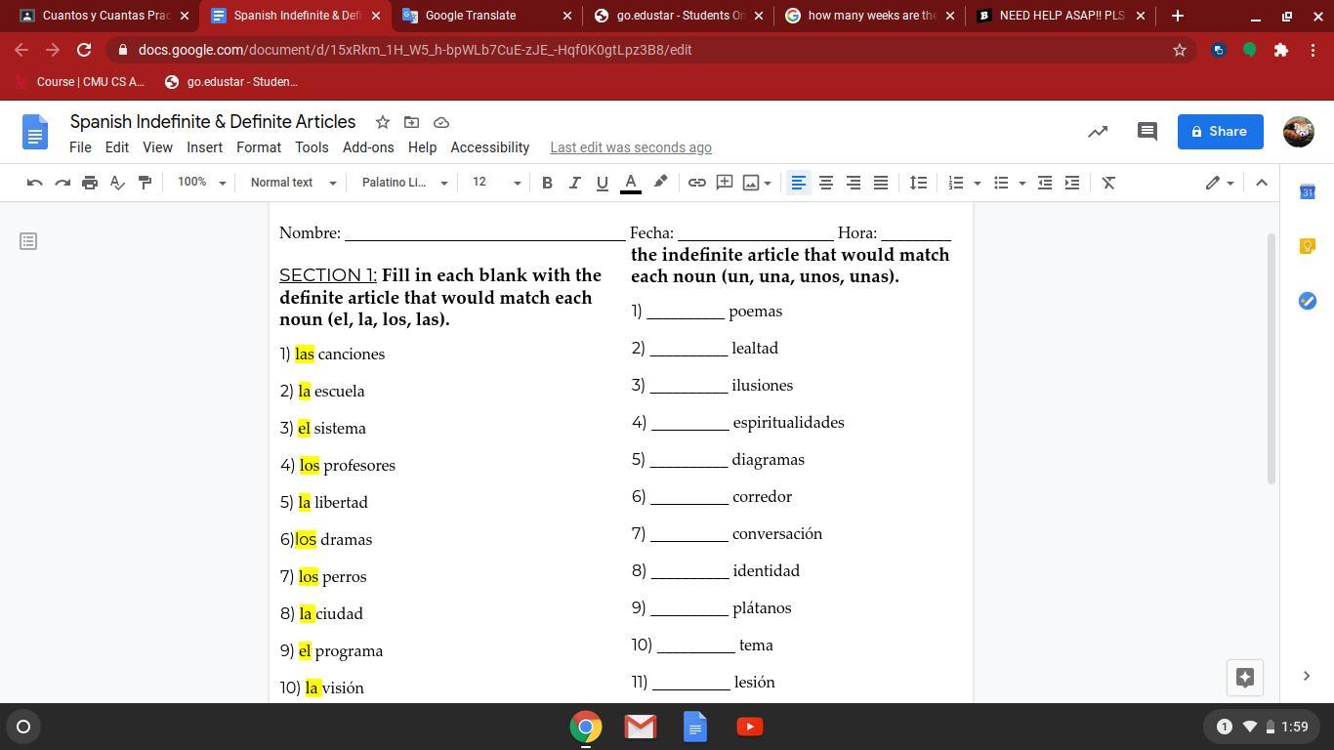The height and width of the screenshot is (750, 1334).
Task: Select the Paint format tool
Action: tap(145, 183)
